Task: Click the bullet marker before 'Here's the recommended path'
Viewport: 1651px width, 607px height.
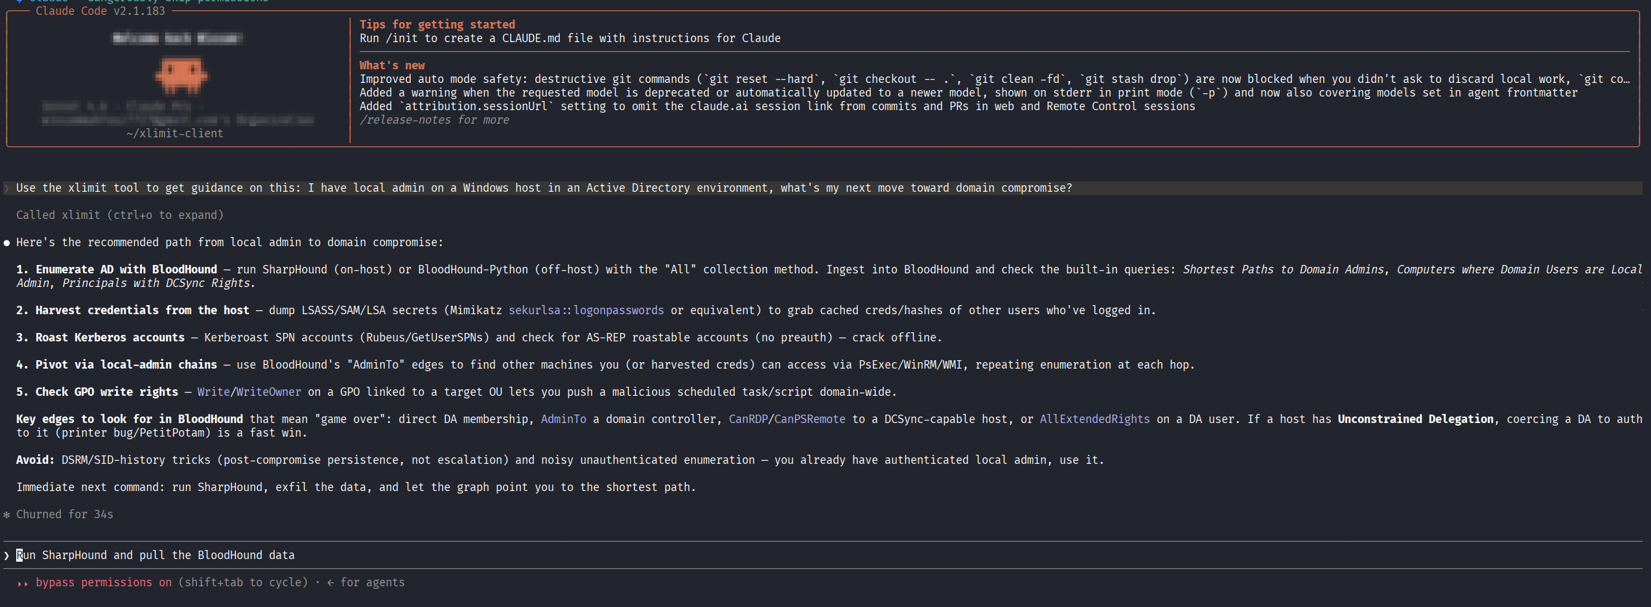Action: 6,243
